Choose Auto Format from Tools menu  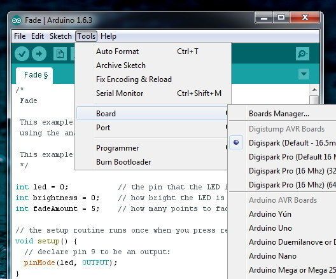(x=153, y=51)
